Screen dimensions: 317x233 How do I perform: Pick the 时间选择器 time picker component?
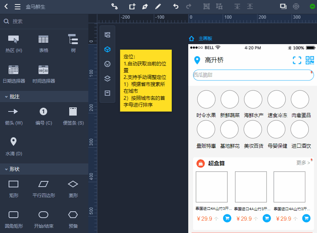coord(44,74)
